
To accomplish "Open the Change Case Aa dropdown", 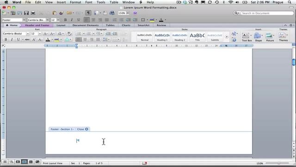I will [x=61, y=34].
